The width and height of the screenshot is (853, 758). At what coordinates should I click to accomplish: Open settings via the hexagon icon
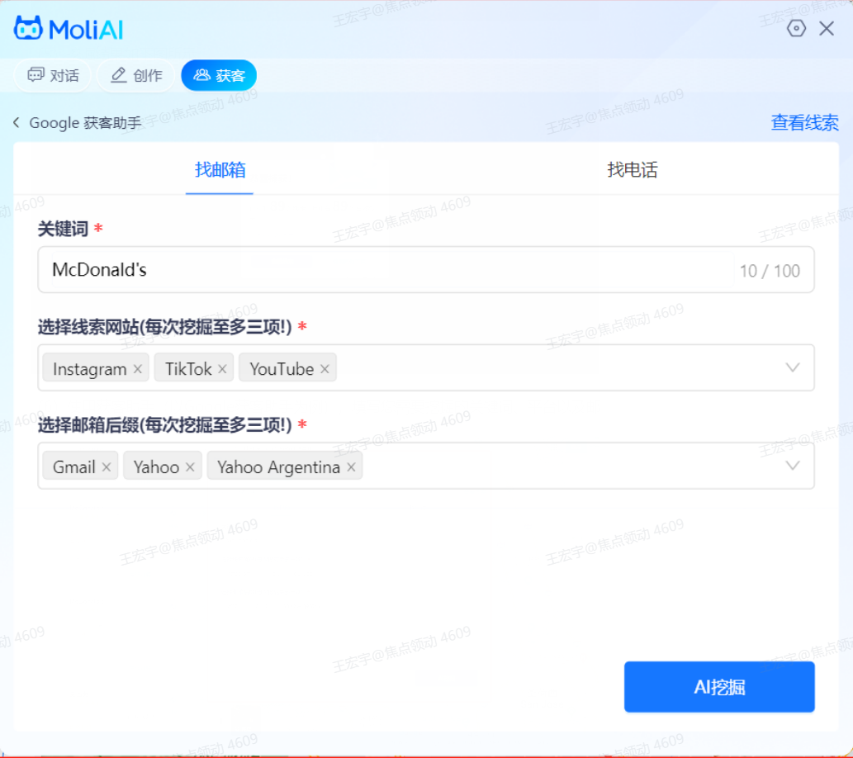(796, 29)
